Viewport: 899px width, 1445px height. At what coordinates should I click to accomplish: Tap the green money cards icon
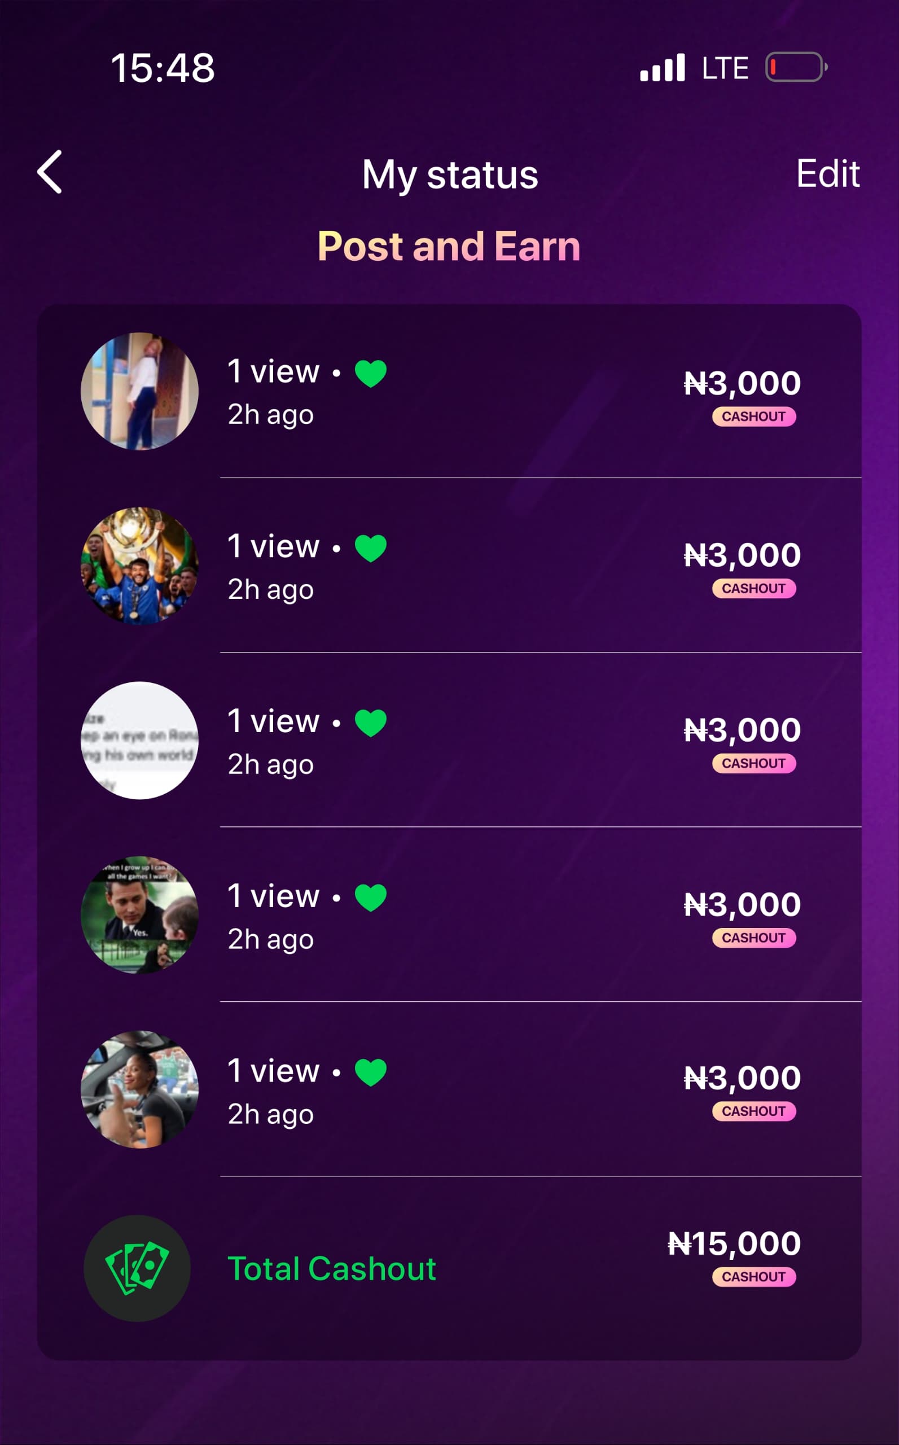coord(137,1268)
